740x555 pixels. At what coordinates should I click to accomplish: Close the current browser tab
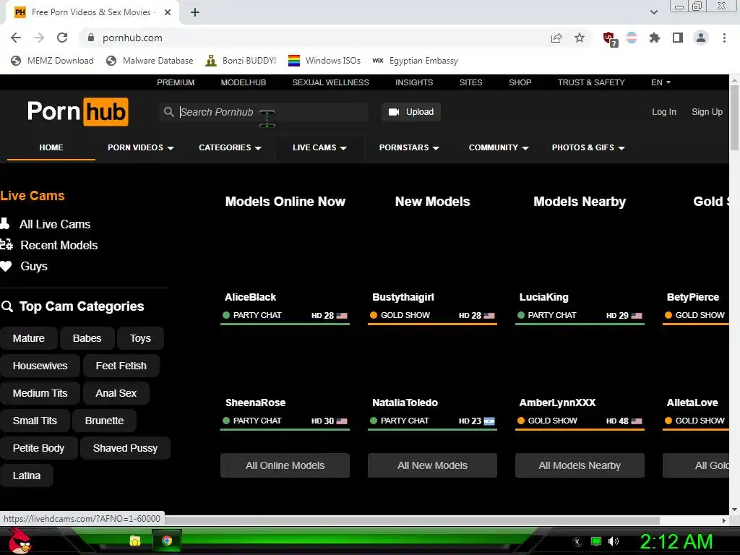click(x=168, y=12)
